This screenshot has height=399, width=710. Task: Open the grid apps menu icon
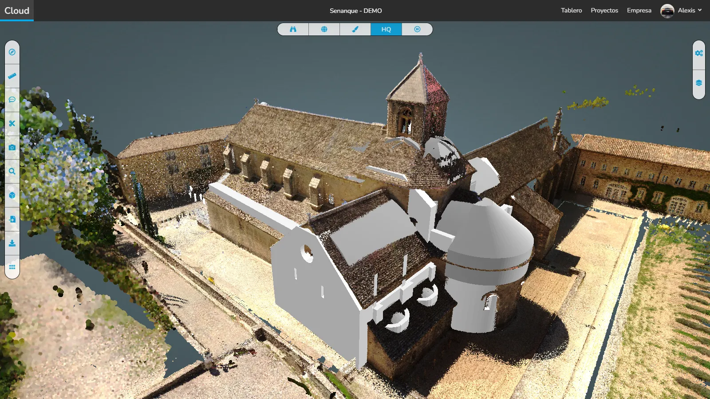12,267
